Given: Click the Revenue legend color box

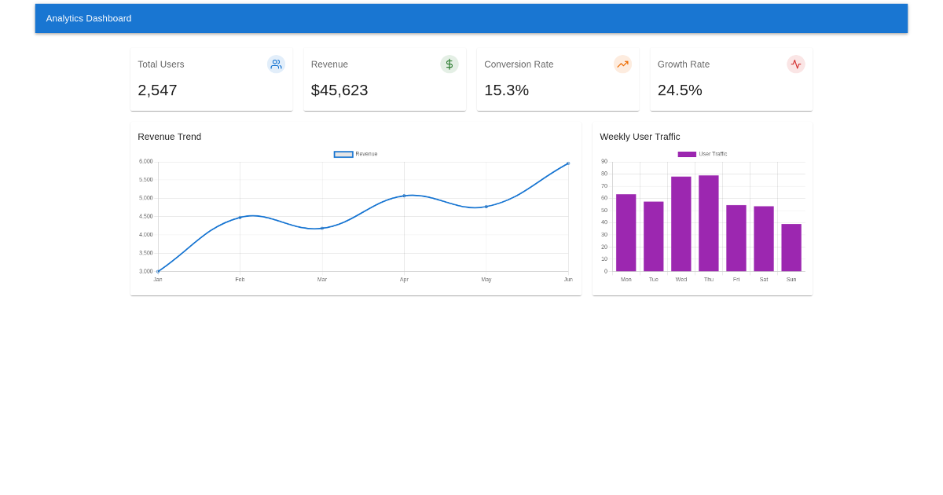Looking at the screenshot, I should click(x=343, y=154).
